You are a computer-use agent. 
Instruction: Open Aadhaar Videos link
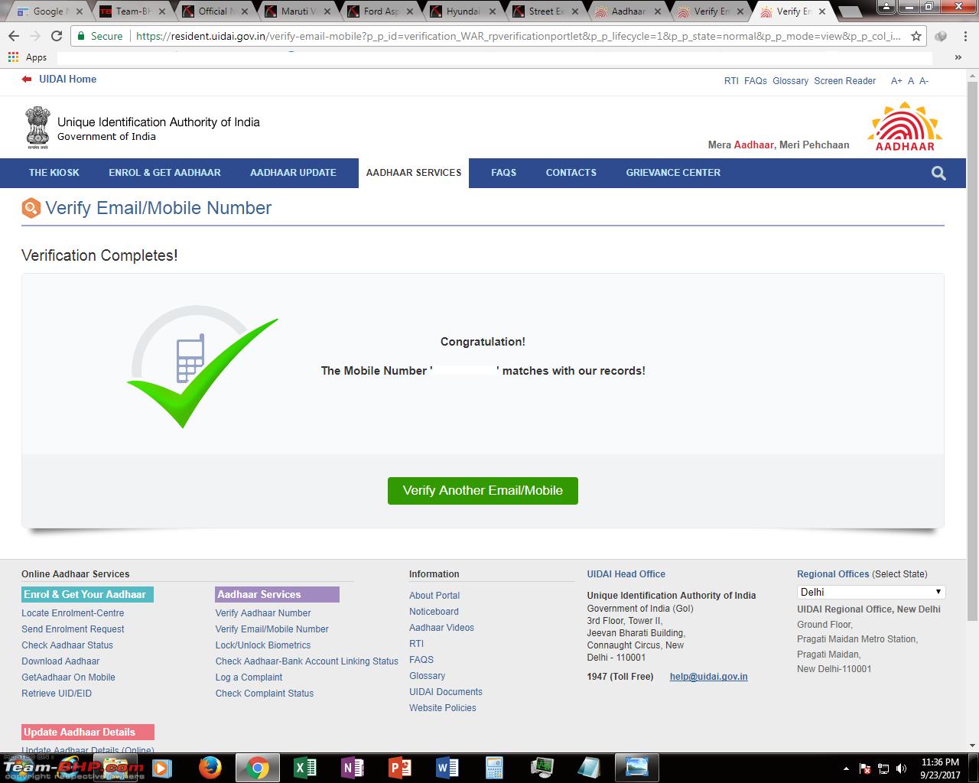[441, 628]
